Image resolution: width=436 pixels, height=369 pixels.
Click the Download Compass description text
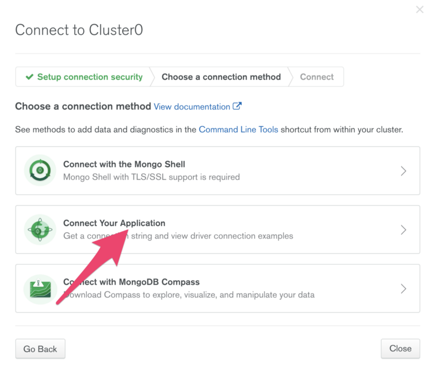click(x=189, y=294)
